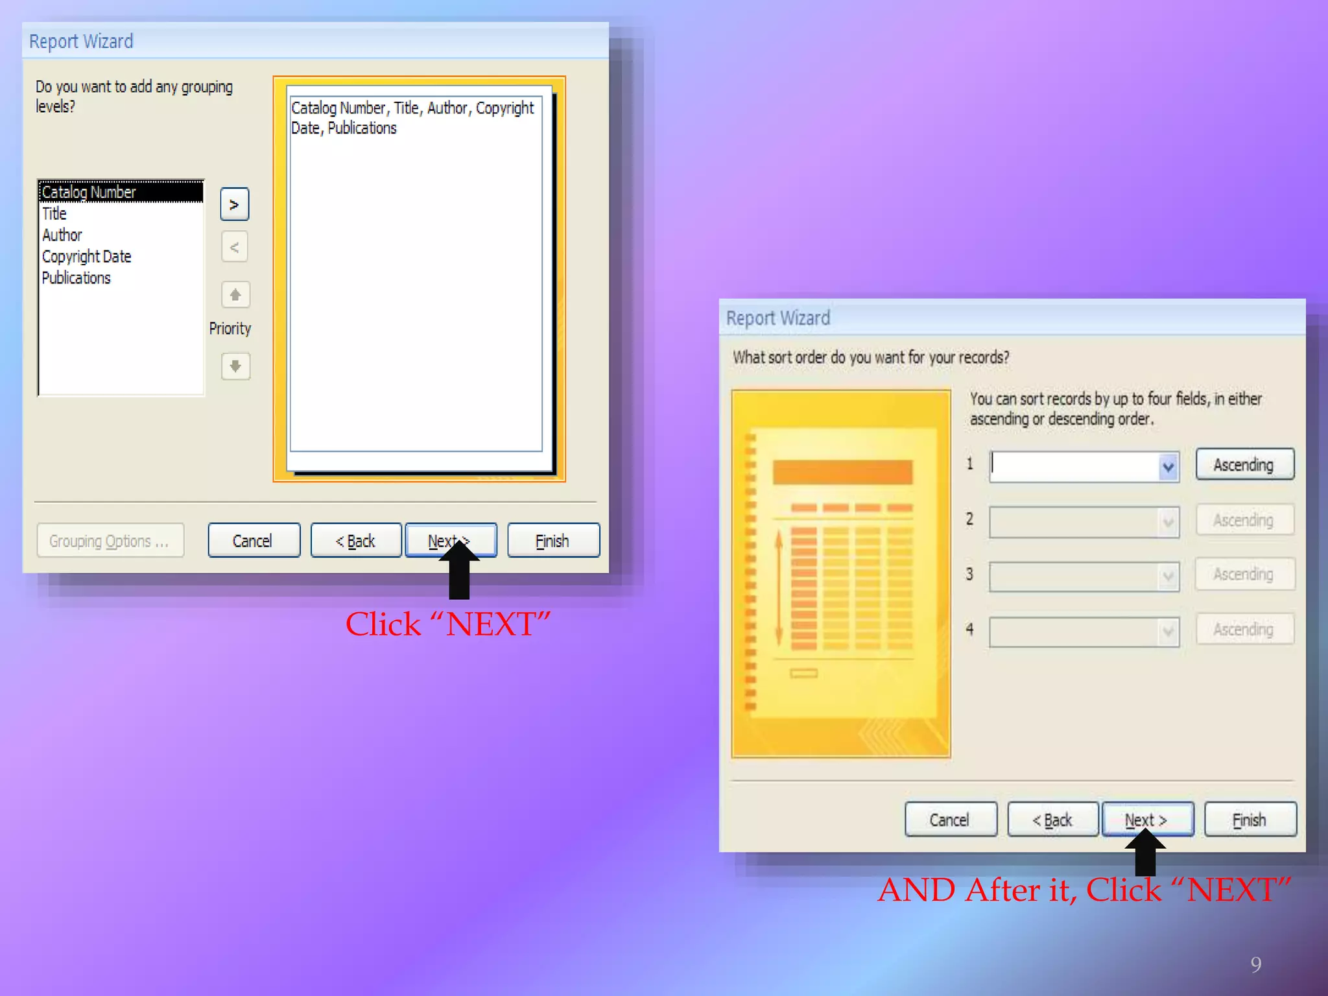Click inside the sort field 1 text box
This screenshot has height=996, width=1328.
(x=1074, y=467)
